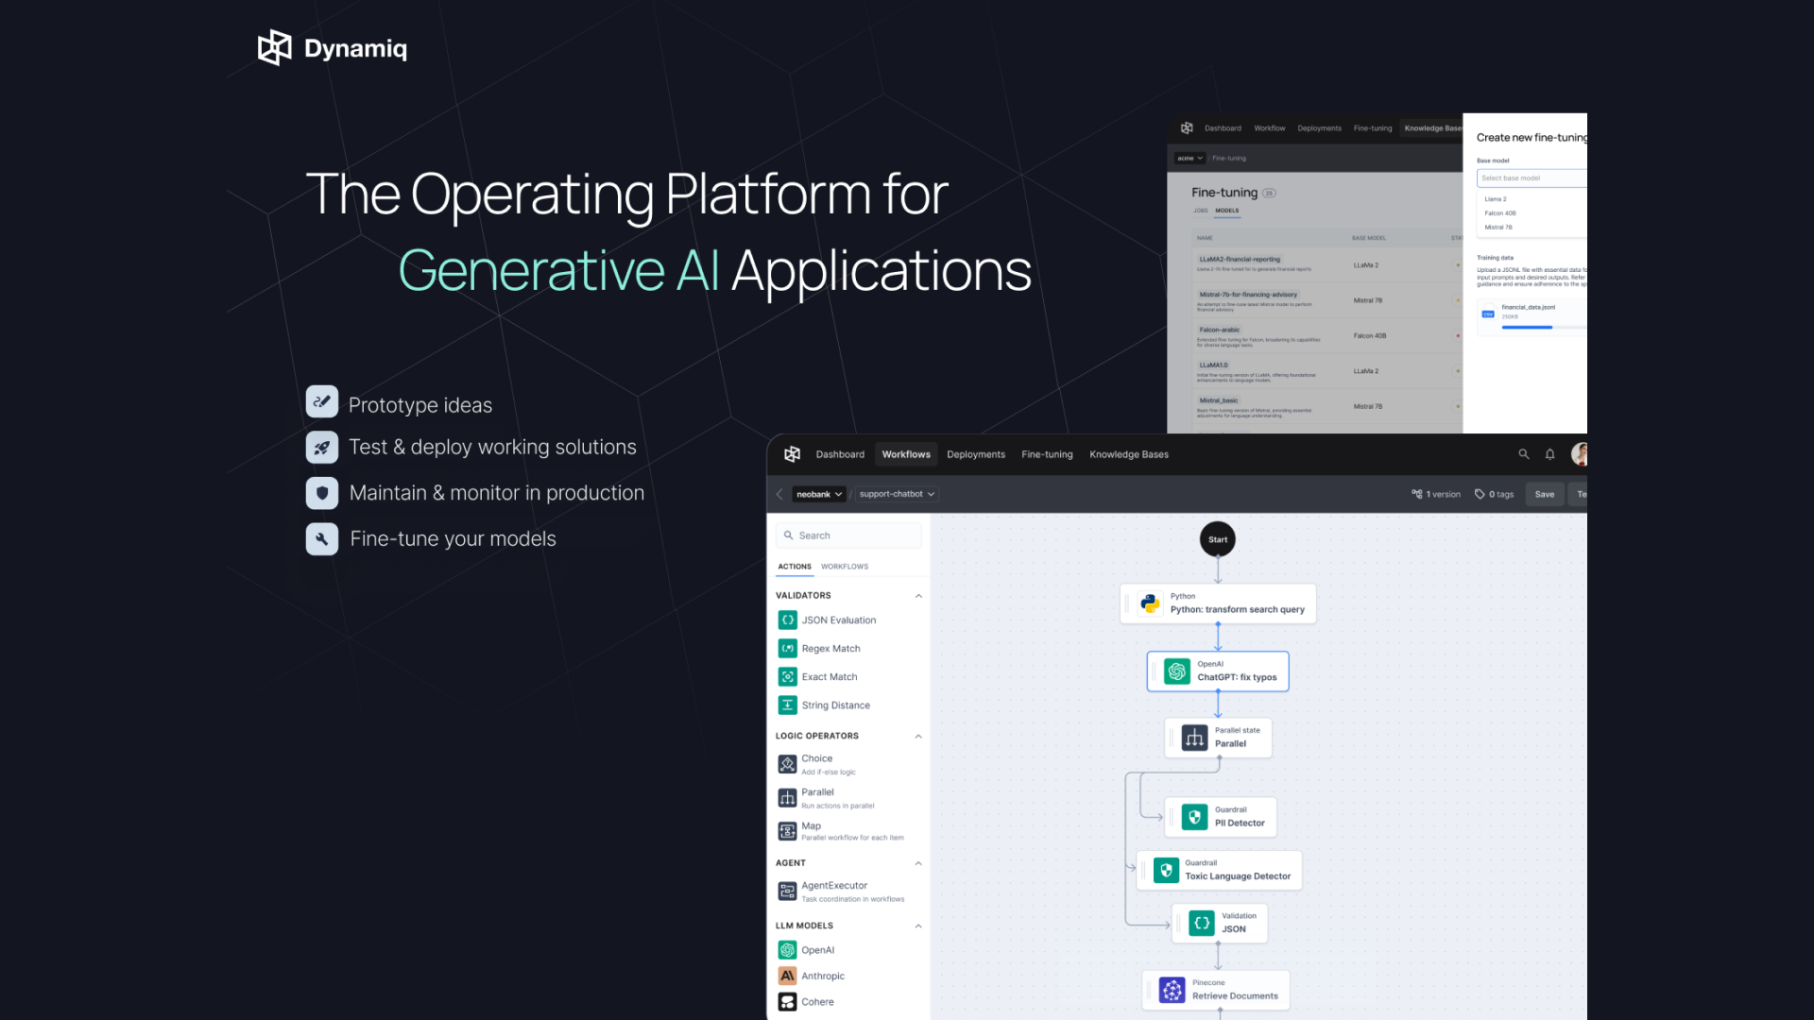The height and width of the screenshot is (1020, 1814).
Task: Select the Choice logic operator icon
Action: coord(787,764)
